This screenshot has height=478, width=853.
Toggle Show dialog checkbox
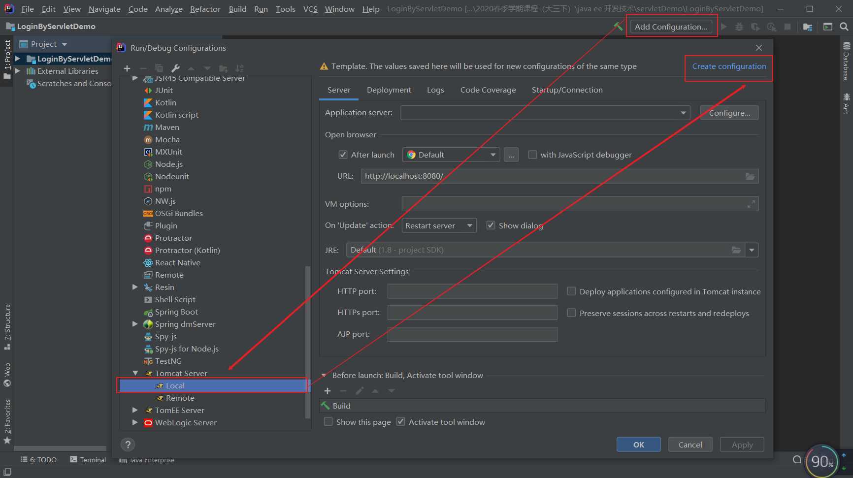click(491, 225)
